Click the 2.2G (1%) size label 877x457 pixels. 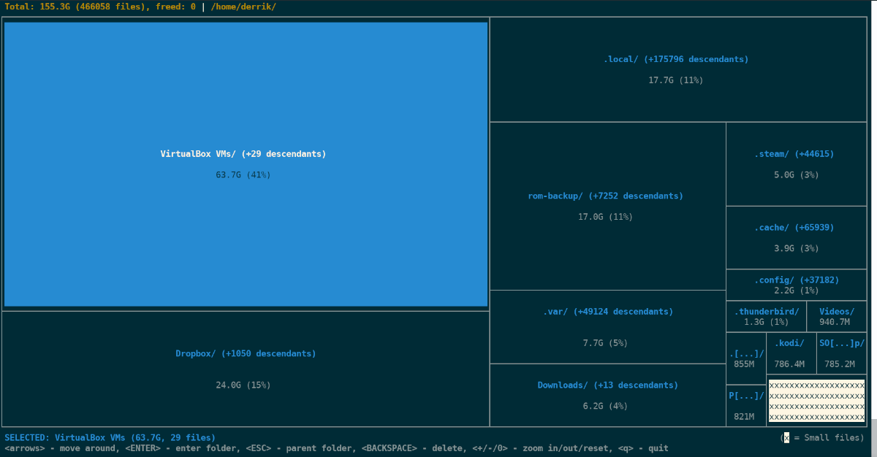point(797,291)
